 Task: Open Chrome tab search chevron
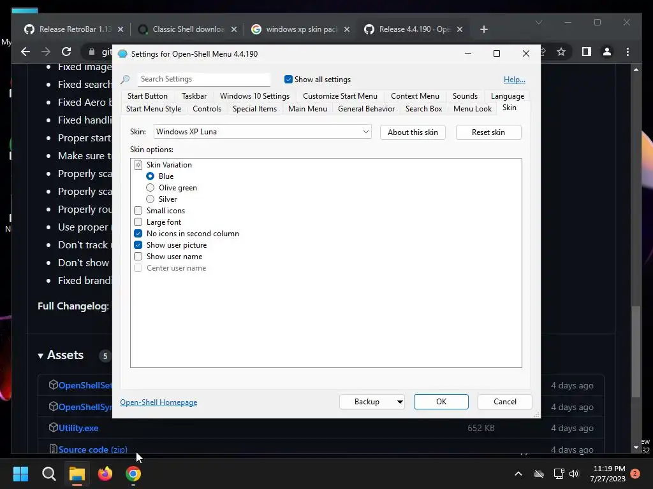pyautogui.click(x=539, y=22)
